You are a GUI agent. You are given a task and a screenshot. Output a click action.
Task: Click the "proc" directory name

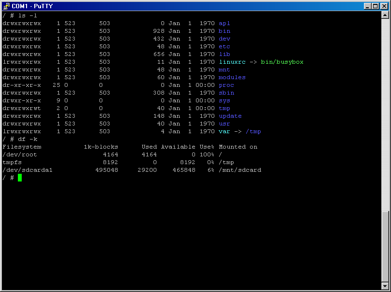coord(226,85)
